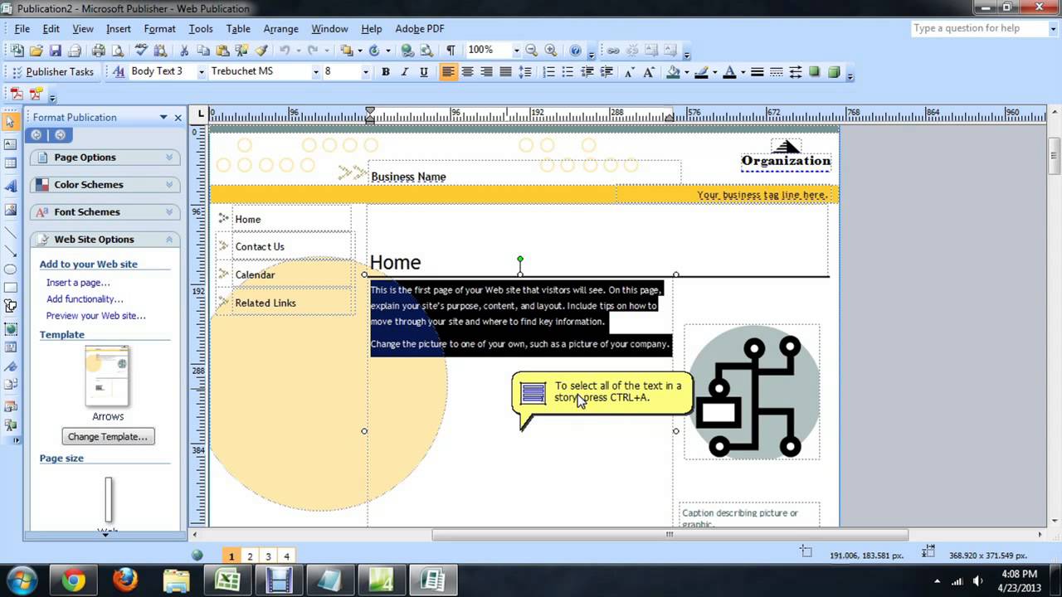The height and width of the screenshot is (597, 1062).
Task: Toggle Align Text Right
Action: click(x=486, y=72)
